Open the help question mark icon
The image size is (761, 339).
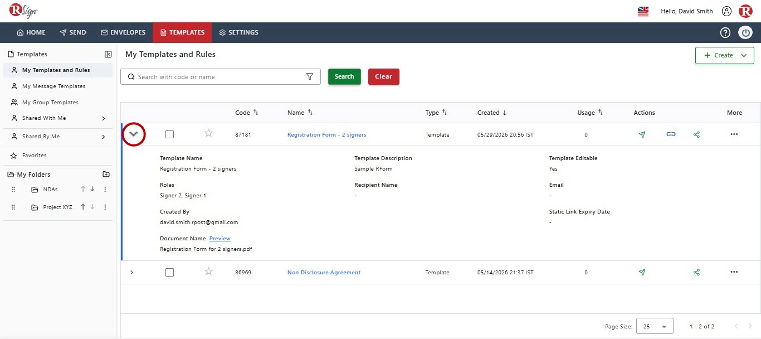[725, 32]
